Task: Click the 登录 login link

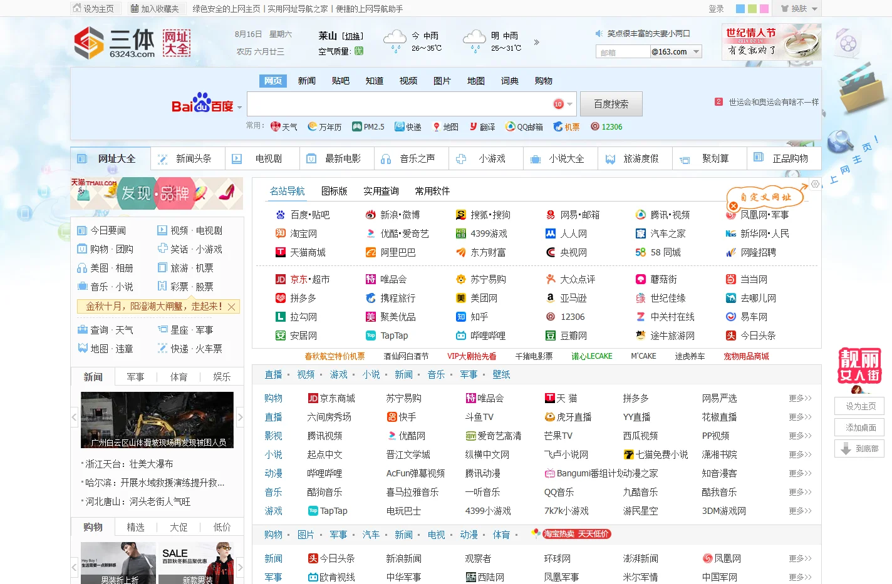Action: coord(716,9)
